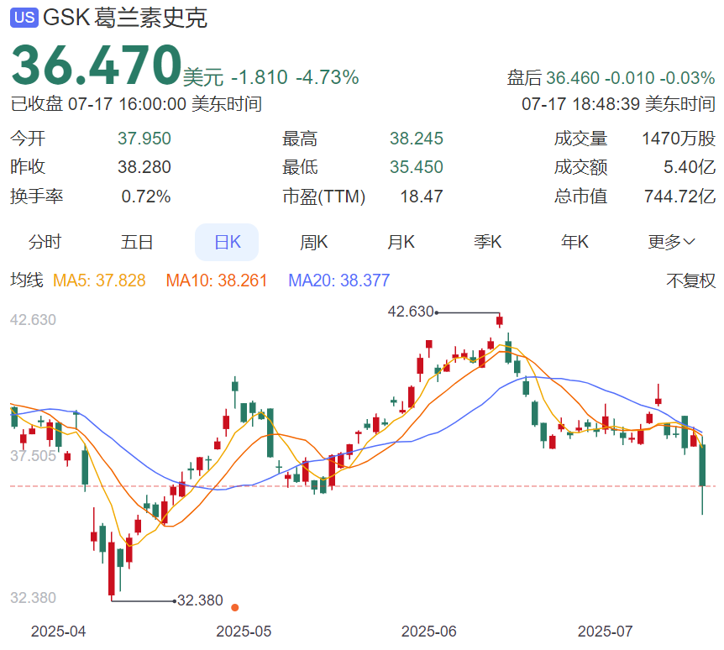
Task: Click the 成交量 value 1470万股
Action: coord(679,139)
